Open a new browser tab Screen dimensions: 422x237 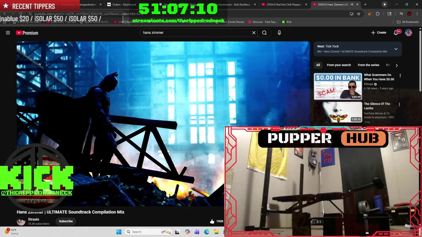click(365, 5)
